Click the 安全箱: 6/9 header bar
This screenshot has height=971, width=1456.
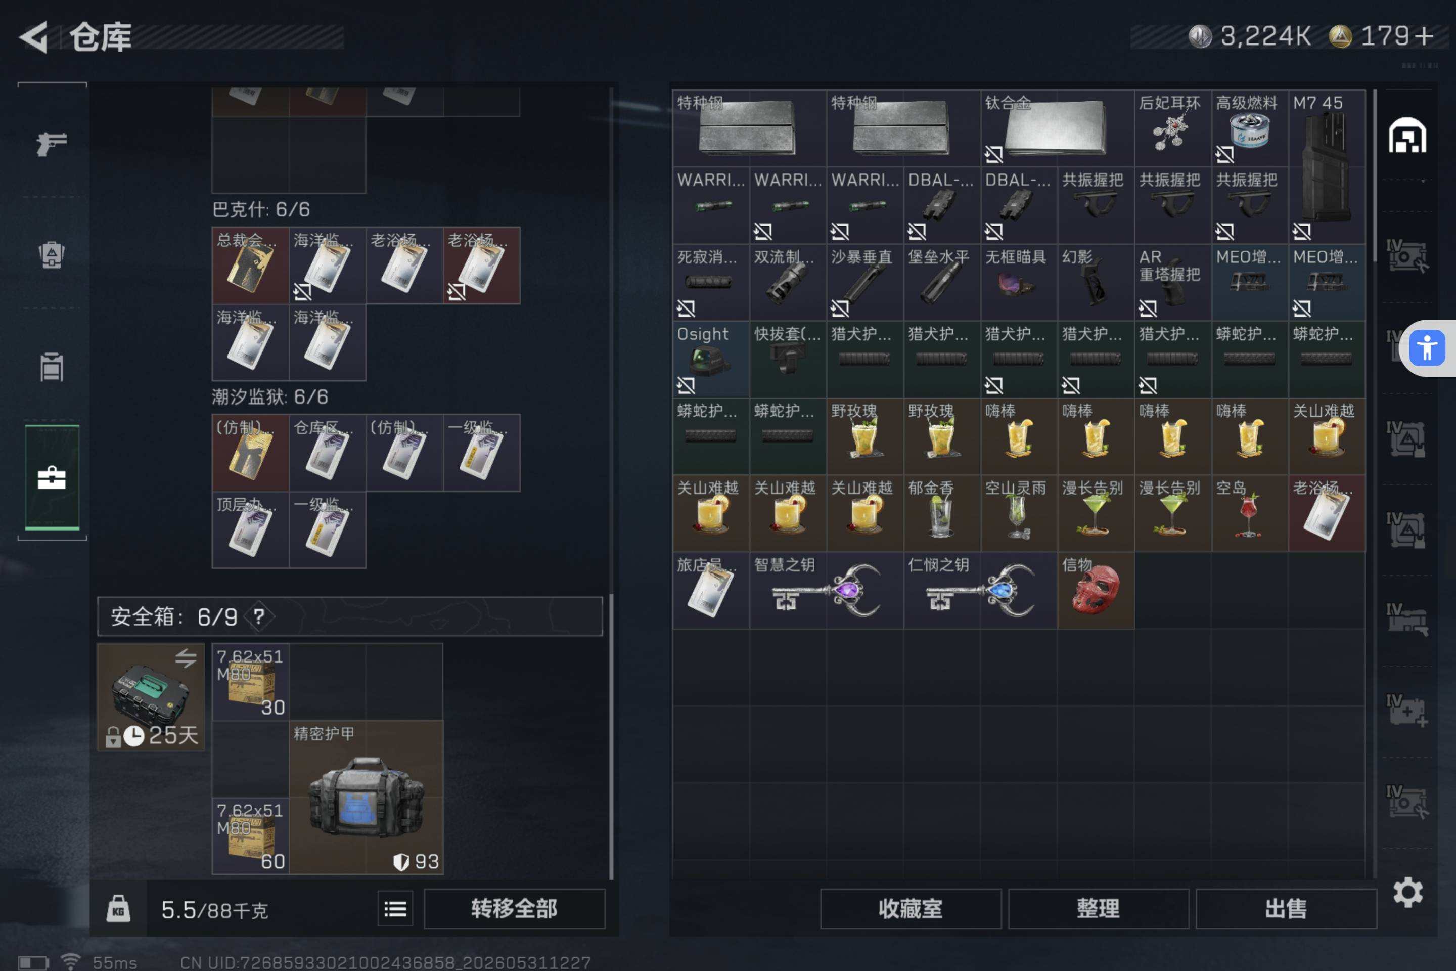pyautogui.click(x=350, y=616)
